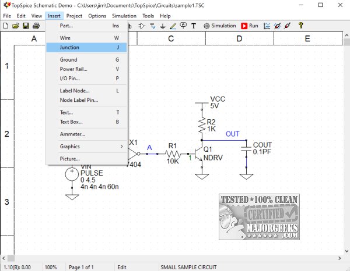Click the Print icon
Screen dimensions: 350x271
pyautogui.click(x=36, y=26)
